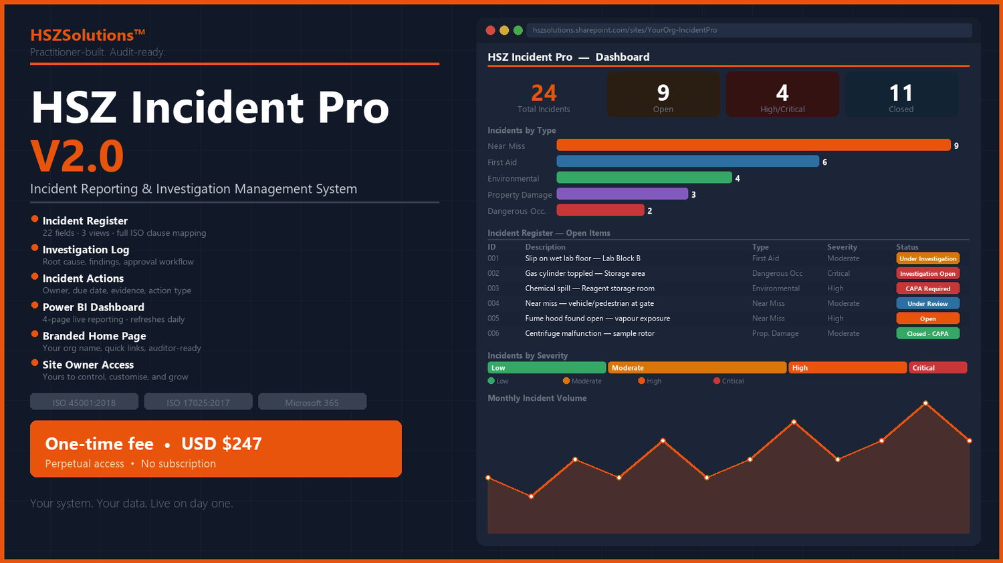Screen dimensions: 1003x563
Task: Click the "HSZ Incident Pro — Dashboard" title
Action: [568, 57]
